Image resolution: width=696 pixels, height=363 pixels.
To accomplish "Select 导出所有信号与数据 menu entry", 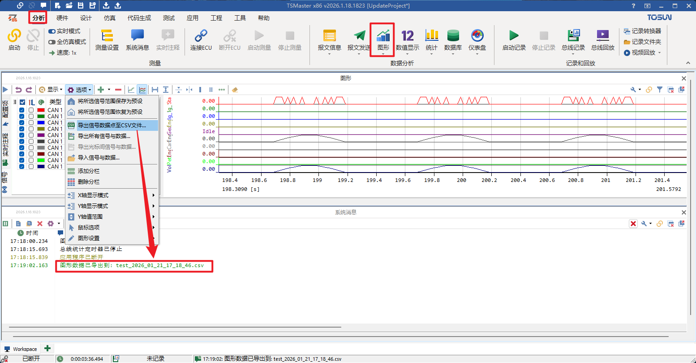I will 104,136.
